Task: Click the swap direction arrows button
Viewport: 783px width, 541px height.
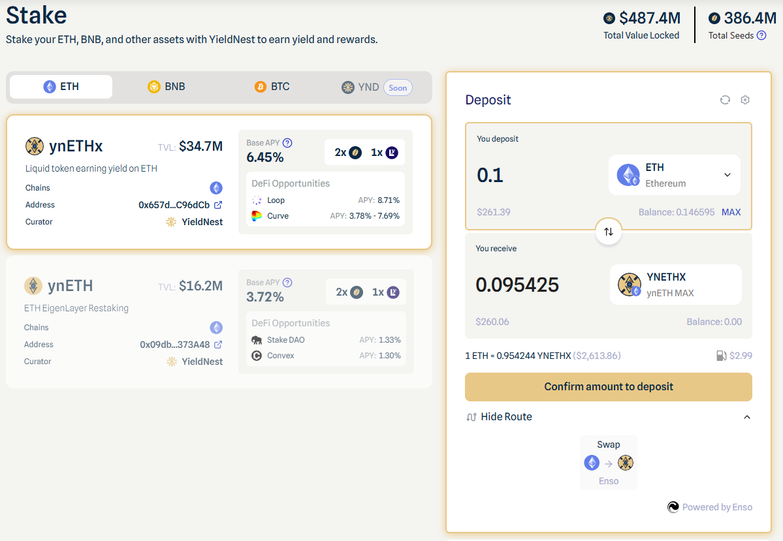Action: click(x=608, y=232)
